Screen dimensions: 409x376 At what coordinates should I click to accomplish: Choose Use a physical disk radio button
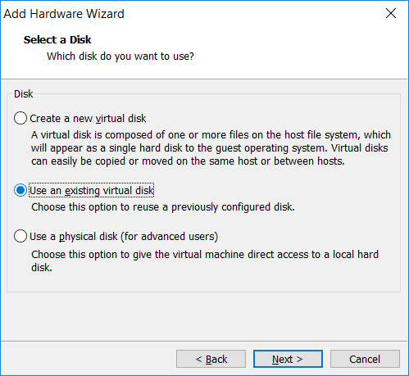pyautogui.click(x=20, y=236)
